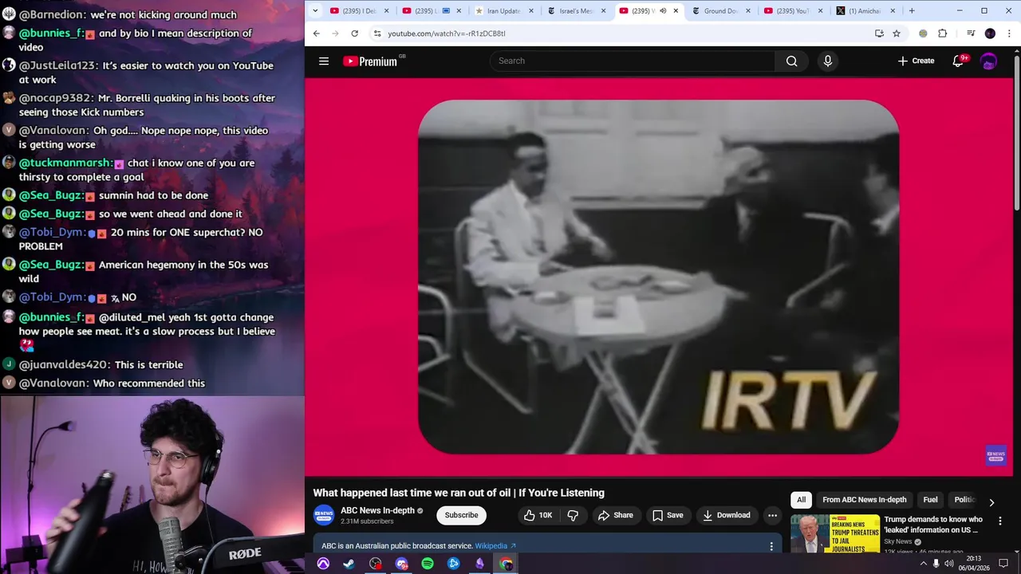Click chat username @JustLeila123
This screenshot has height=574, width=1021.
[58, 66]
